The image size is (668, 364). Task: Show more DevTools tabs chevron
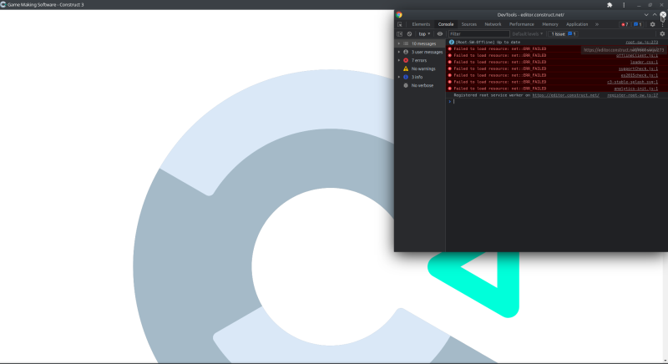point(597,24)
